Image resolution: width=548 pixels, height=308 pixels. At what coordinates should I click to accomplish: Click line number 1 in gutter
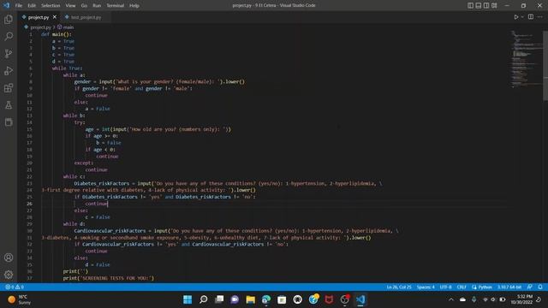[31, 34]
